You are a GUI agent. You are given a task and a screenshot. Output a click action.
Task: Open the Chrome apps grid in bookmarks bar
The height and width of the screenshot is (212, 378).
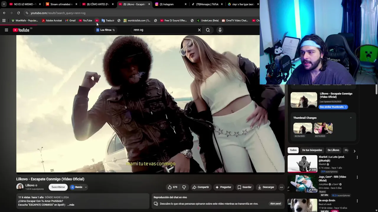click(x=4, y=21)
